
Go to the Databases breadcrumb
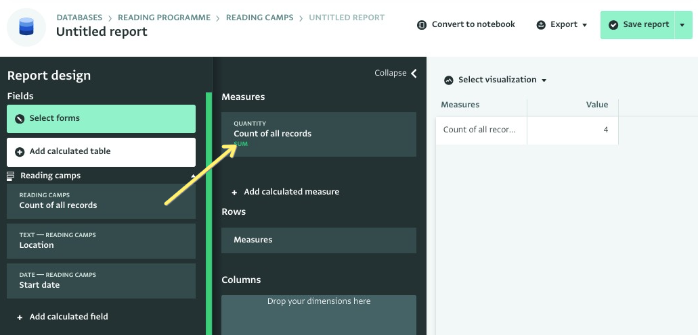[x=79, y=18]
